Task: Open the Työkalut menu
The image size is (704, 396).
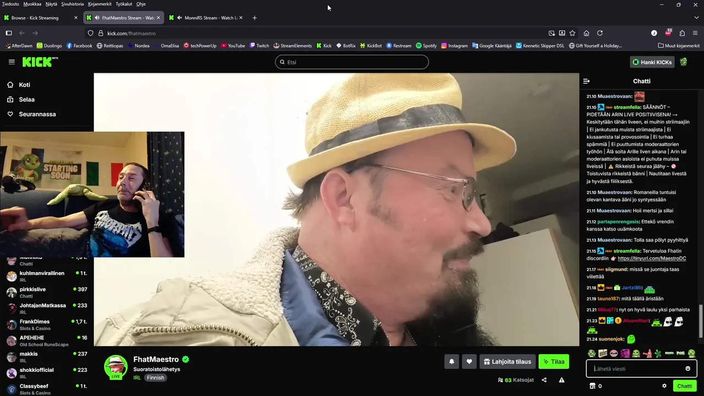Action: 124,4
